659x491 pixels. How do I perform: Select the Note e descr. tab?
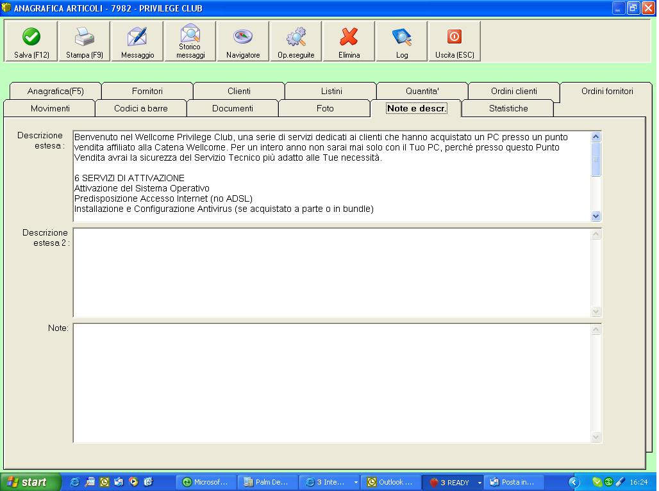(x=416, y=108)
